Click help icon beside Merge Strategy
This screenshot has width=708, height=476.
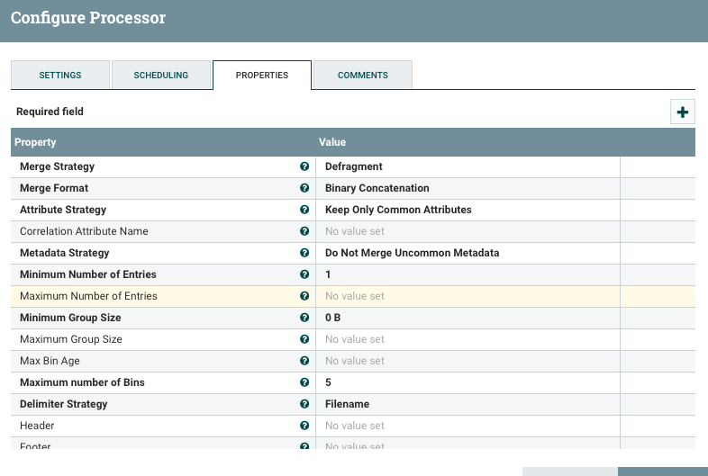coord(304,166)
